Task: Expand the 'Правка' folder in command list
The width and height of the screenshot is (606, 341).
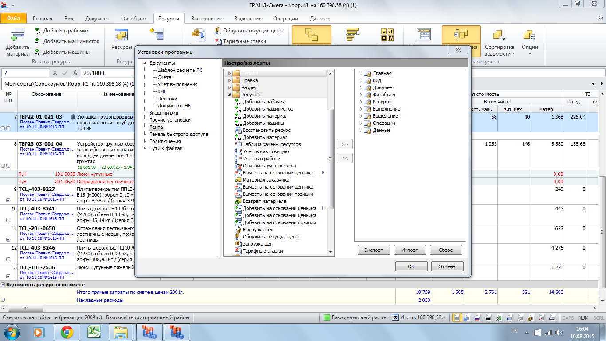Action: point(229,81)
